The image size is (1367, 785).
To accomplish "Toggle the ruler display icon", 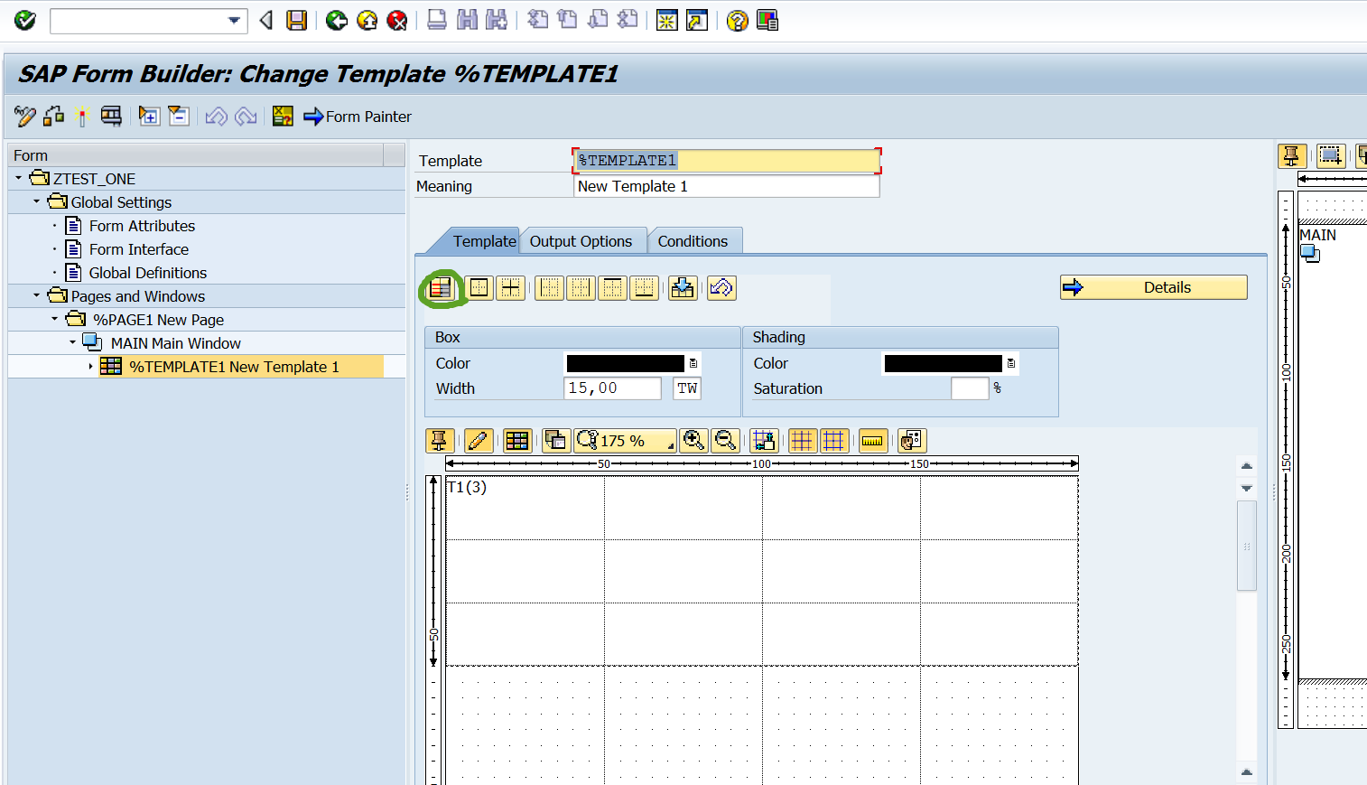I will coord(872,441).
